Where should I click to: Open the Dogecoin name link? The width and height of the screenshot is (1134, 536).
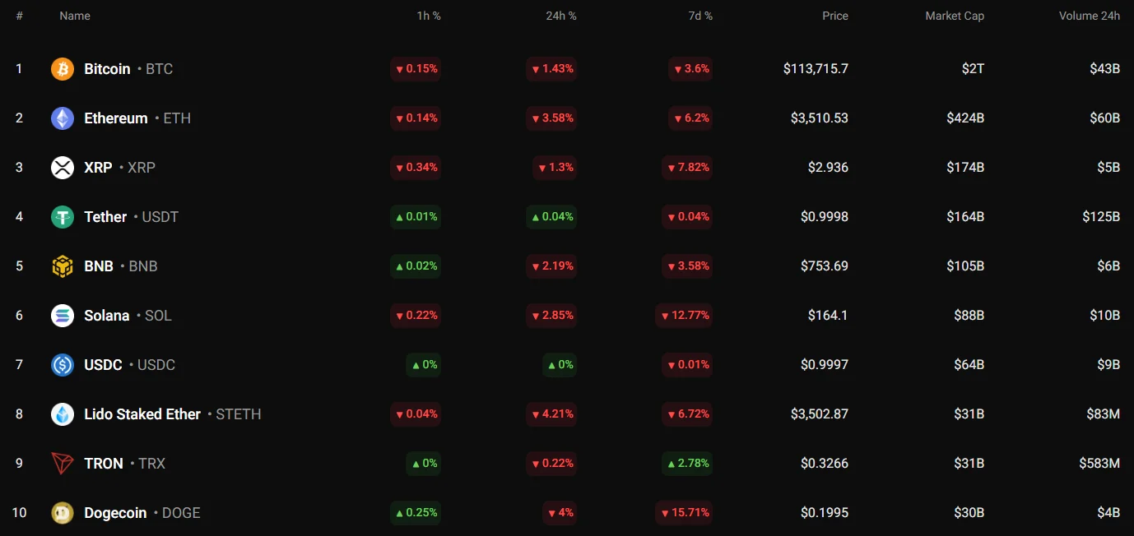click(115, 513)
